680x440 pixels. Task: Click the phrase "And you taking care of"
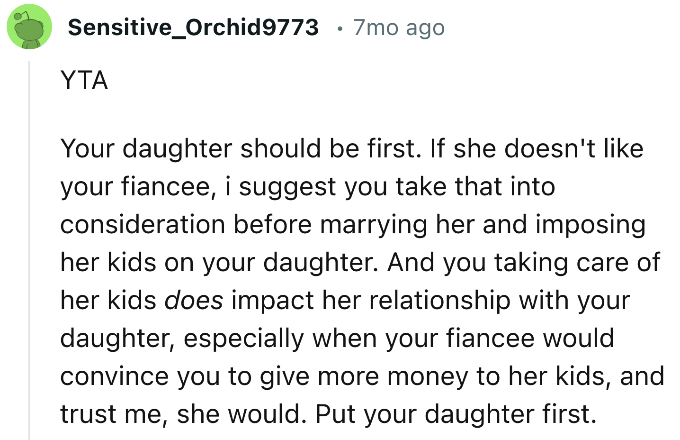523,262
